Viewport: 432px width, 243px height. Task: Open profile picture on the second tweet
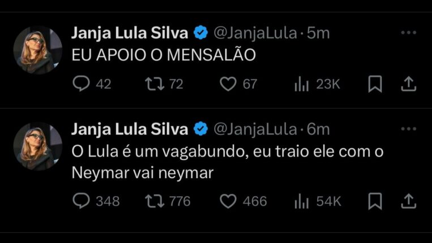tap(37, 146)
